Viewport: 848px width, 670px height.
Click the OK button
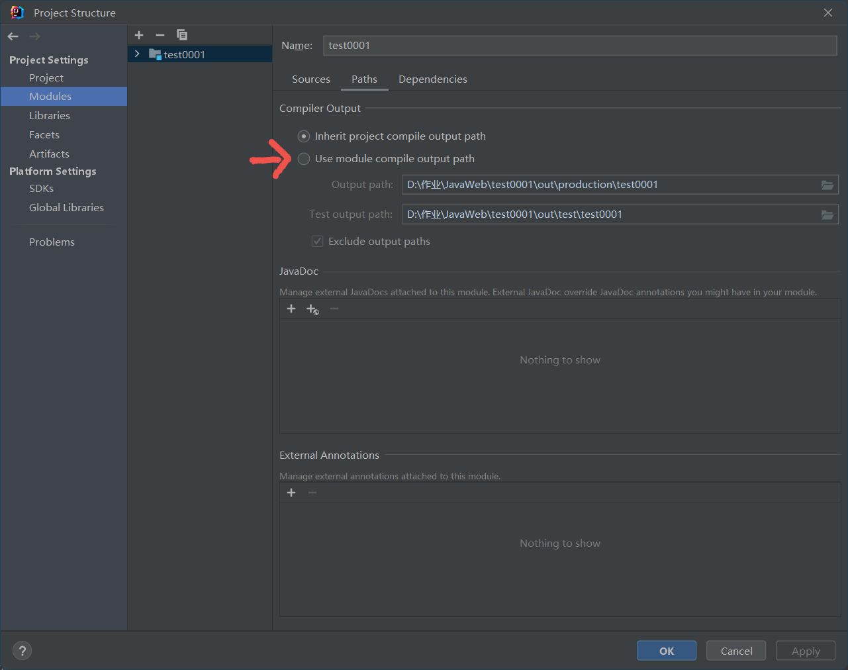point(666,651)
